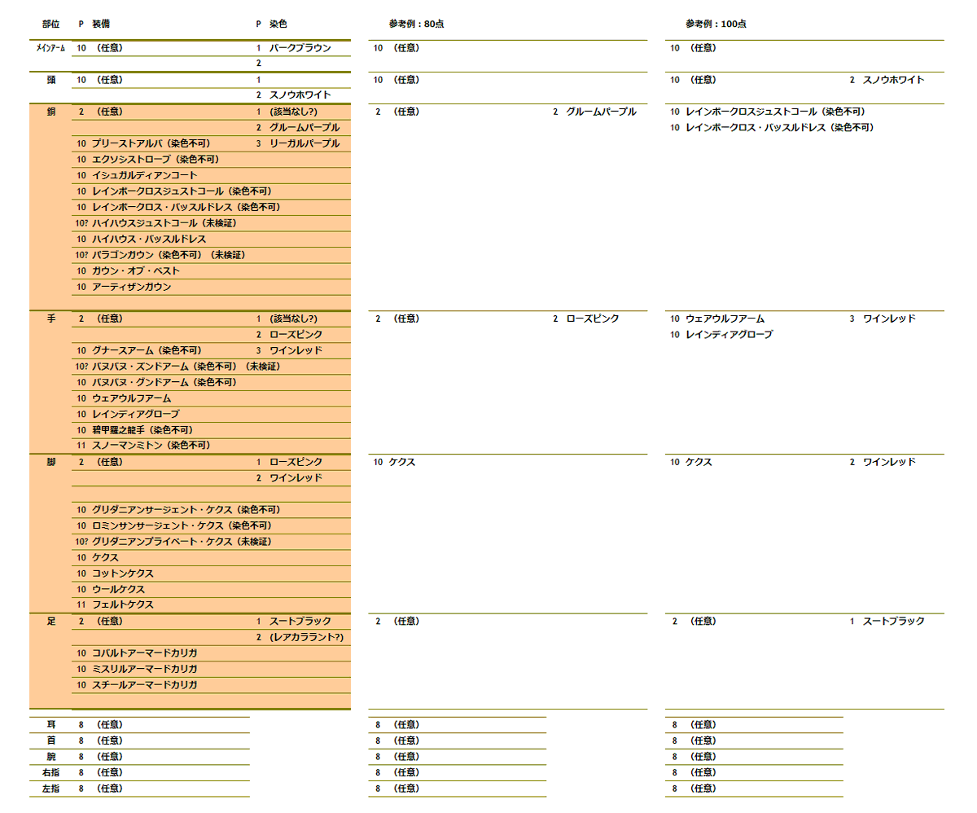The height and width of the screenshot is (813, 977).
Task: Click レインボークロス・バッスルドレス in 100点 example
Action: [779, 128]
